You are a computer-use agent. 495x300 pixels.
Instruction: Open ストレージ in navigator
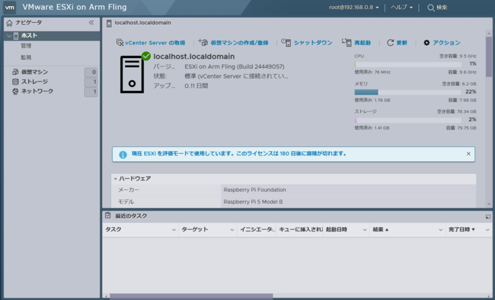pos(35,81)
